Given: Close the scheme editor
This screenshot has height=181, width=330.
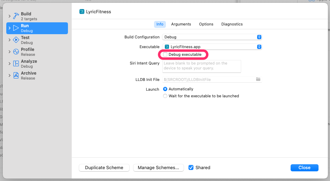Looking at the screenshot, I should click(x=304, y=168).
